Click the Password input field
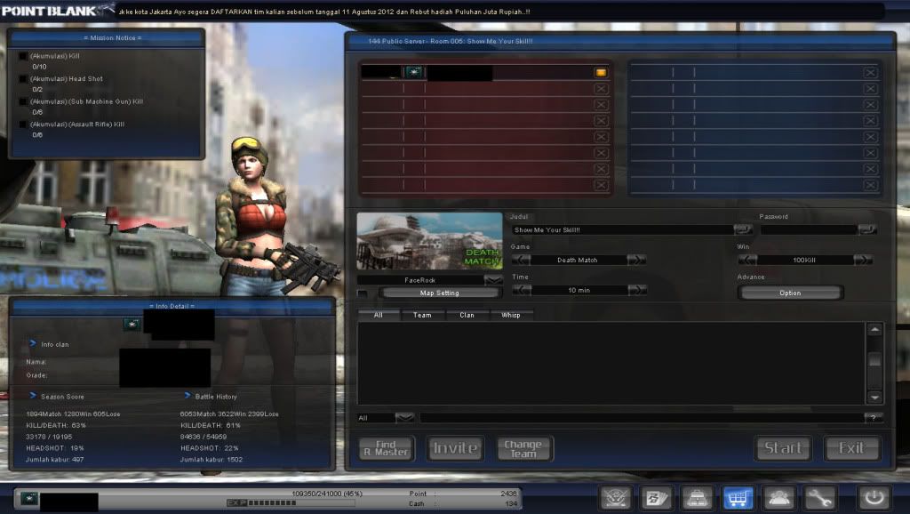This screenshot has width=910, height=514. click(809, 230)
